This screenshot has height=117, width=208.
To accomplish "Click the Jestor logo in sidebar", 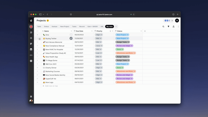I will point(31,21).
